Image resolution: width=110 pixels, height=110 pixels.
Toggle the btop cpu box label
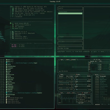(62, 60)
